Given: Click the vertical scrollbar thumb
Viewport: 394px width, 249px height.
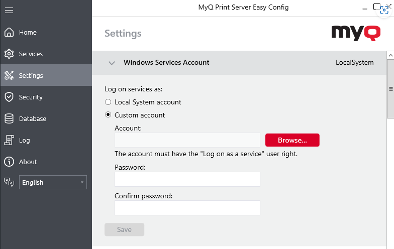Looking at the screenshot, I should click(390, 89).
